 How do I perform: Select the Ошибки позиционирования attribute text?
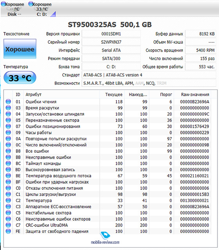pos(53,127)
